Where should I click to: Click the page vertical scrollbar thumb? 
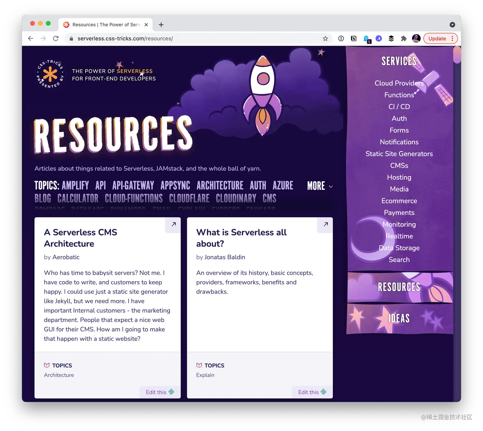[457, 55]
